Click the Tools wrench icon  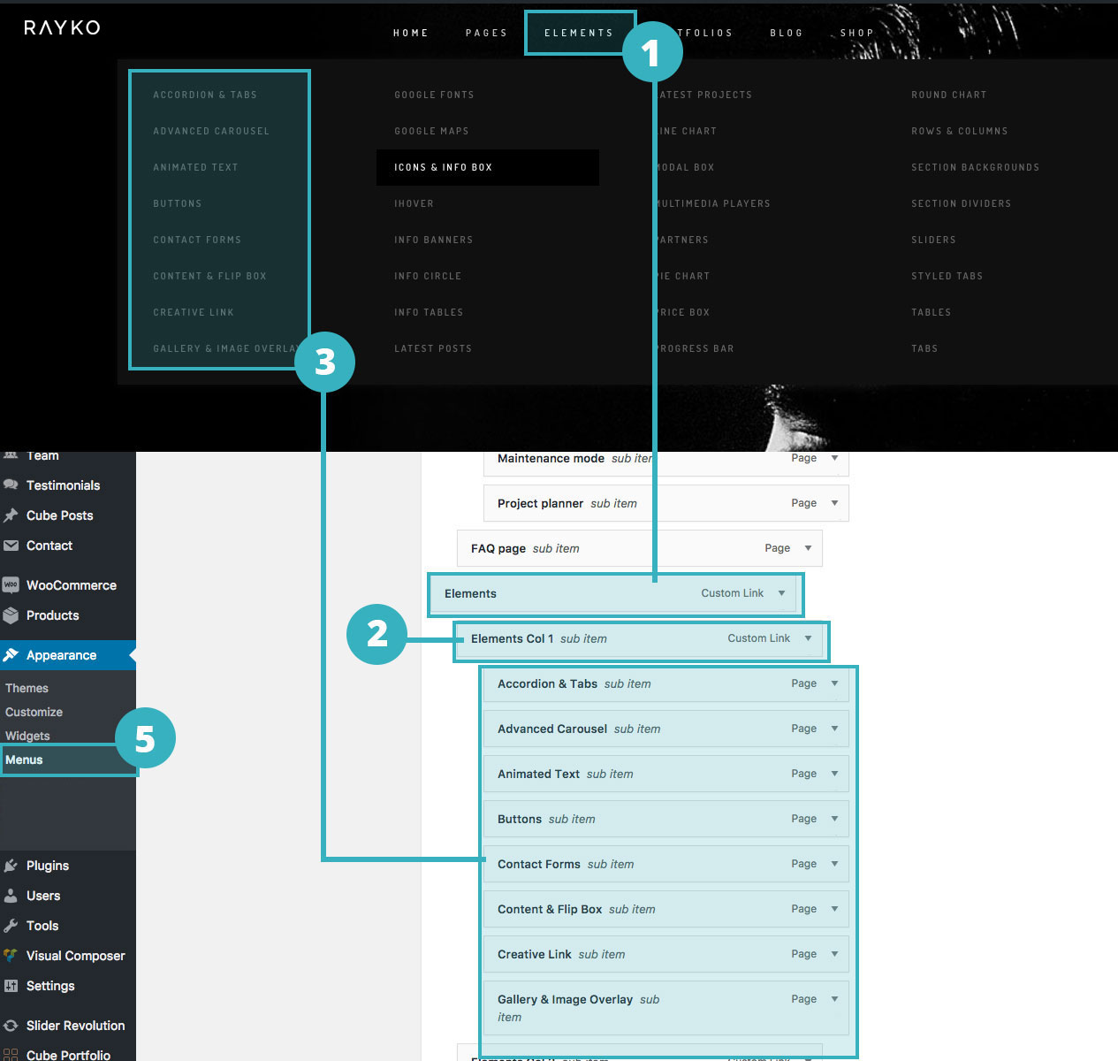coord(11,926)
